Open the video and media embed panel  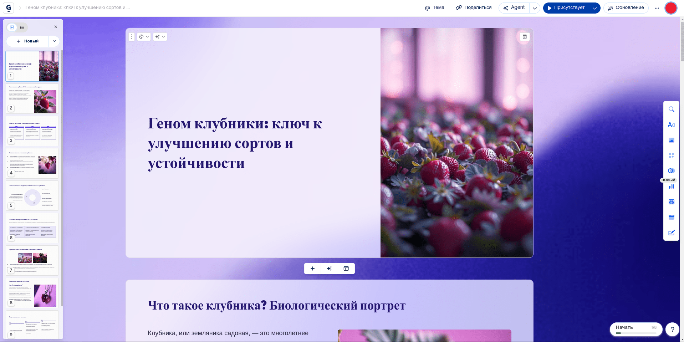pos(671,202)
